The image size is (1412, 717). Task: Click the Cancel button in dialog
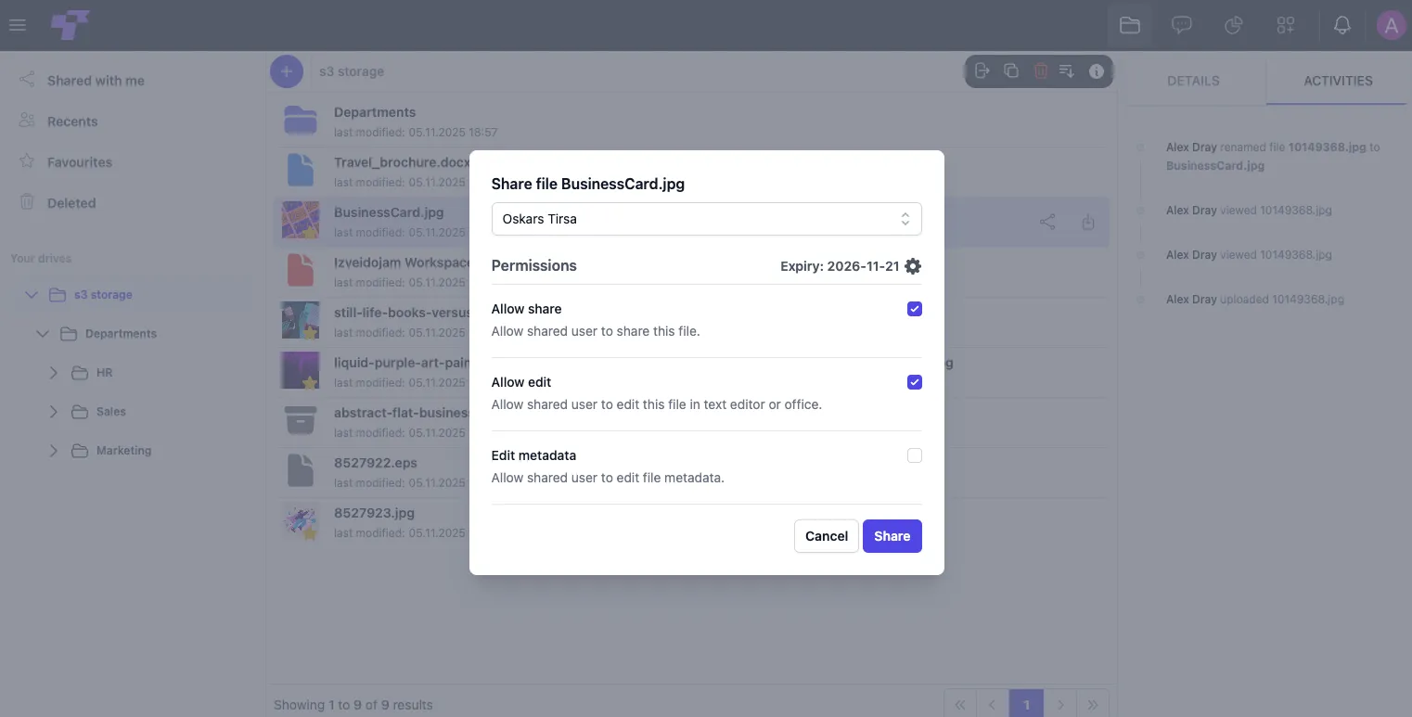827,536
